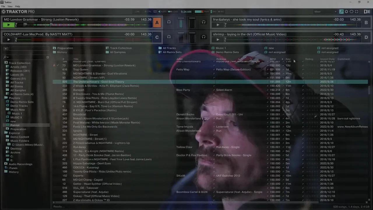373x210 pixels.
Task: Click the browser magnifier icon in header
Action: click(341, 12)
